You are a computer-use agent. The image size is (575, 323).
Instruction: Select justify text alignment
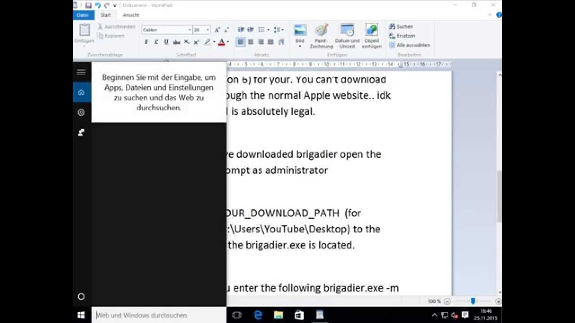point(270,42)
